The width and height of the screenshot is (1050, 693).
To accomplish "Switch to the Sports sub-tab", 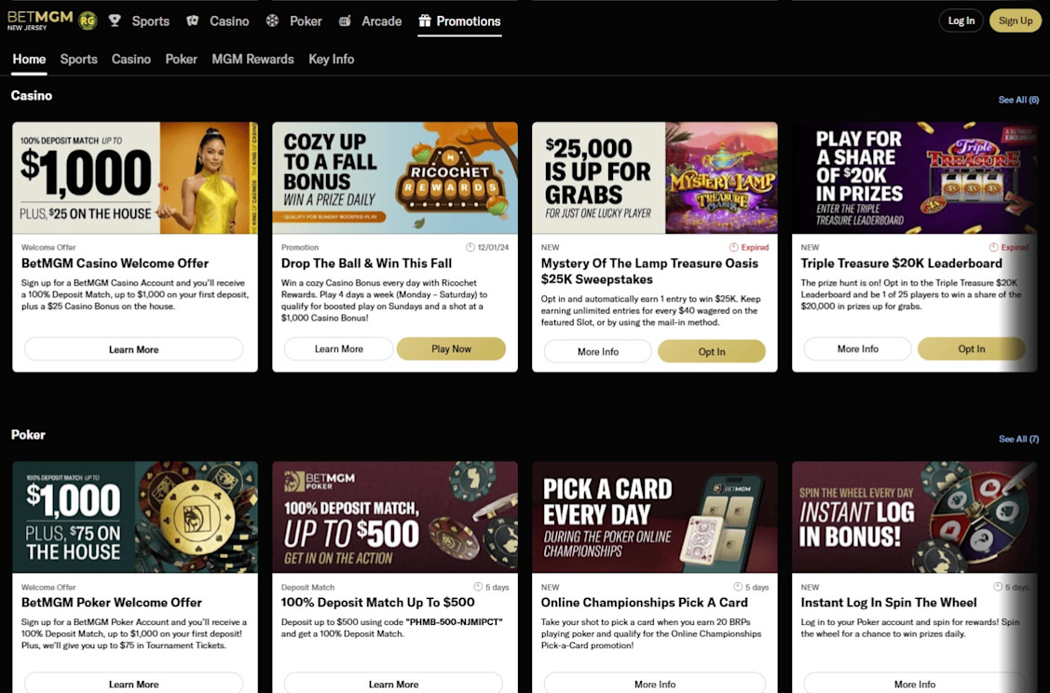I will pos(79,59).
